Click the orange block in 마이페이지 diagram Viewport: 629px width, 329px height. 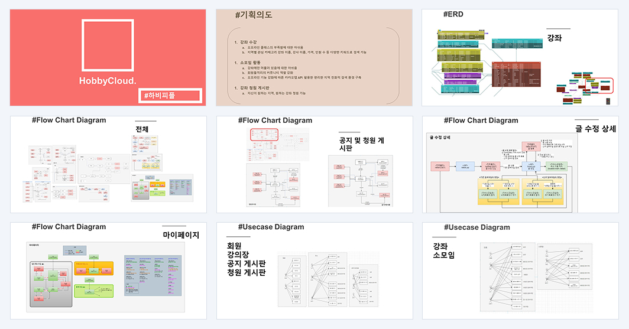(94, 269)
